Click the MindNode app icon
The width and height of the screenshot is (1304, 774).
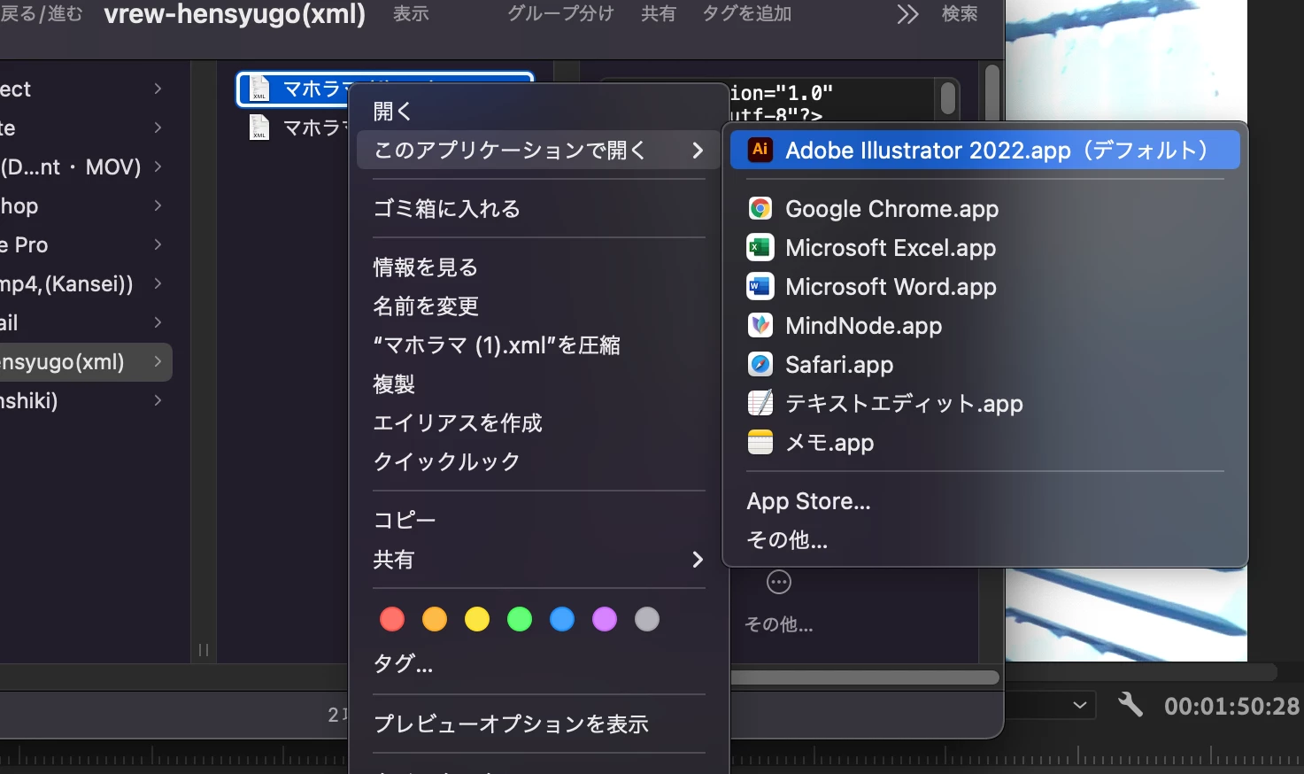[760, 325]
